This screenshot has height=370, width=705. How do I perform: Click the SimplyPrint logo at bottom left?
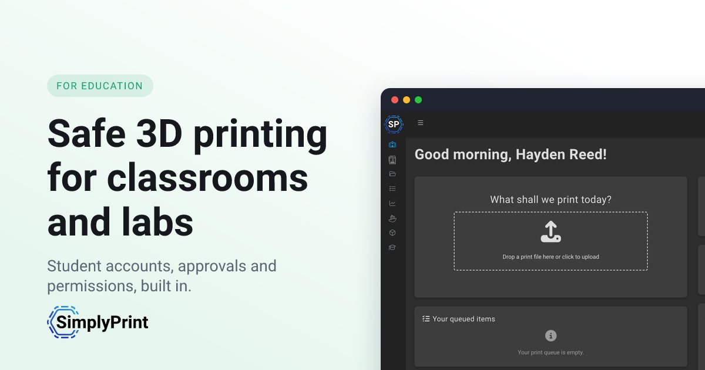coord(98,322)
